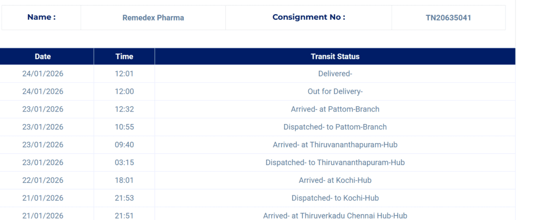
Task: Click Arrived at Thiruverkadu Chennai Hub status
Action: point(335,215)
